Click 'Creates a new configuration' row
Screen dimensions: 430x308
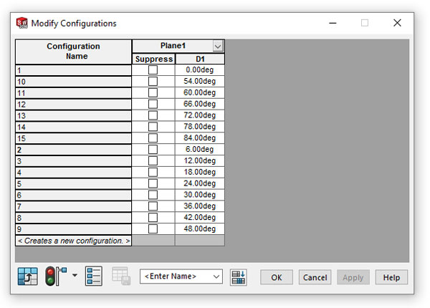click(74, 241)
